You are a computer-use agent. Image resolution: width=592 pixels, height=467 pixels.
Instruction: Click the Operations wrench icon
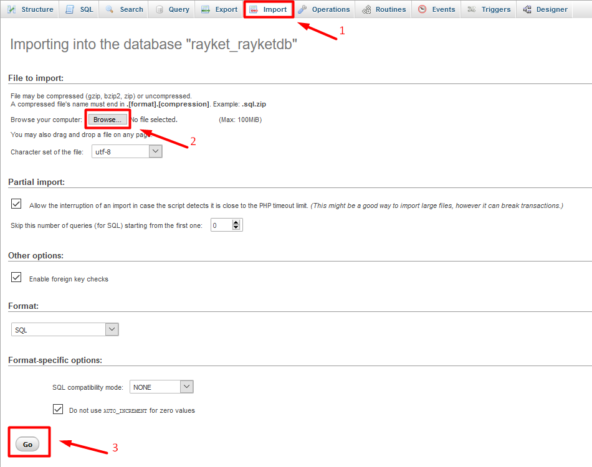point(302,9)
